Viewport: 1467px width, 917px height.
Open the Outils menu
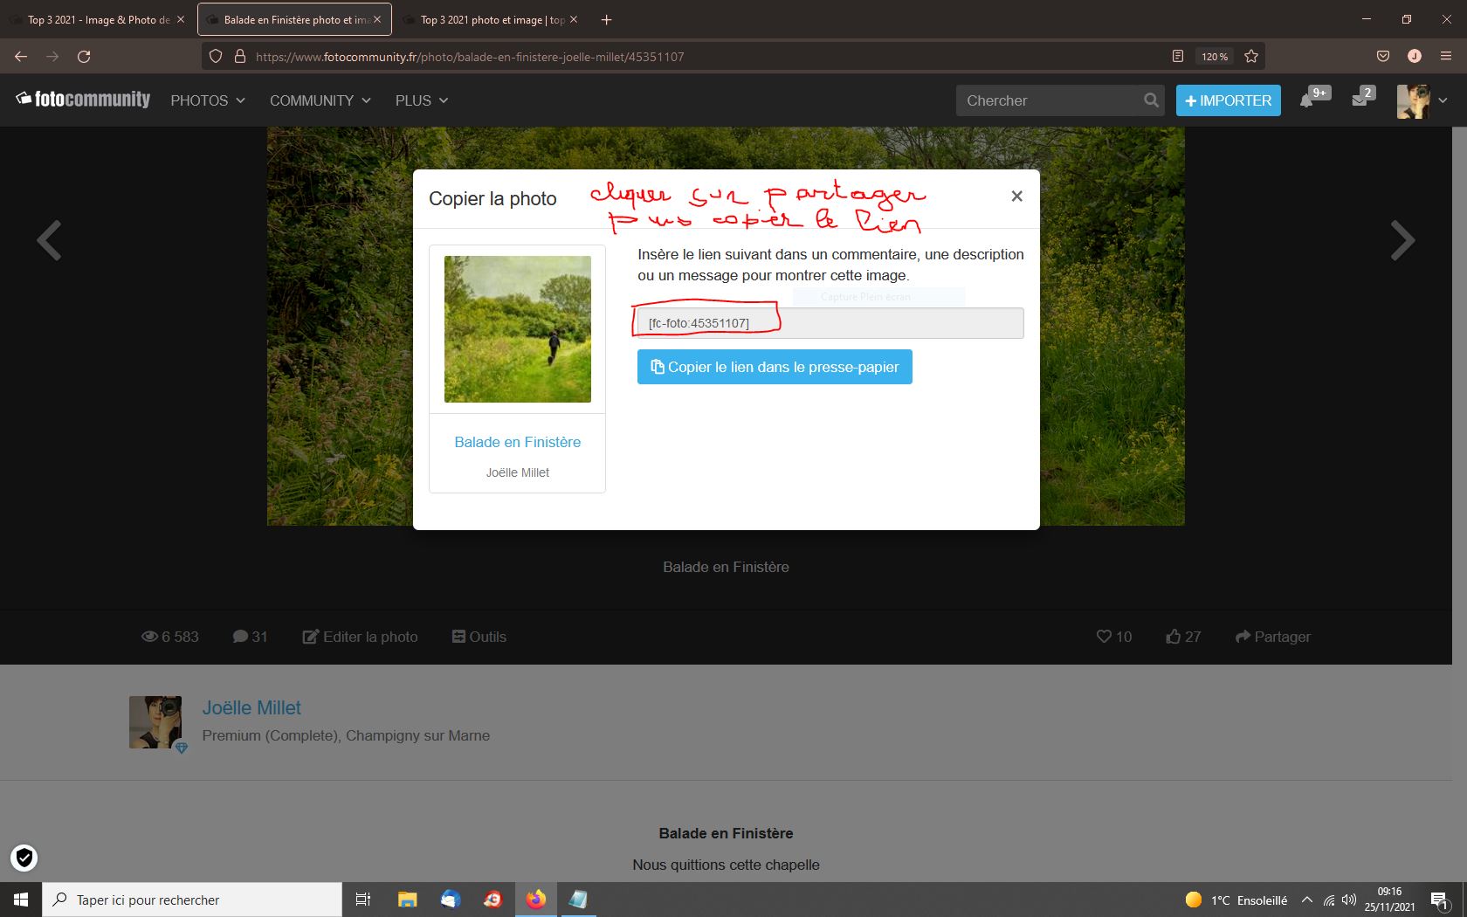click(x=479, y=637)
